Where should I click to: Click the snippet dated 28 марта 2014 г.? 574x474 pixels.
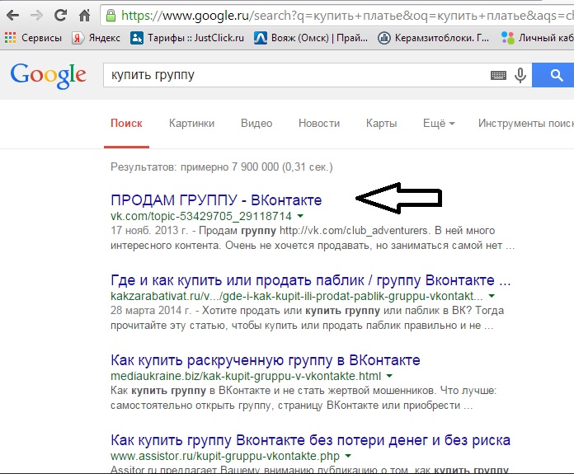pyautogui.click(x=307, y=317)
